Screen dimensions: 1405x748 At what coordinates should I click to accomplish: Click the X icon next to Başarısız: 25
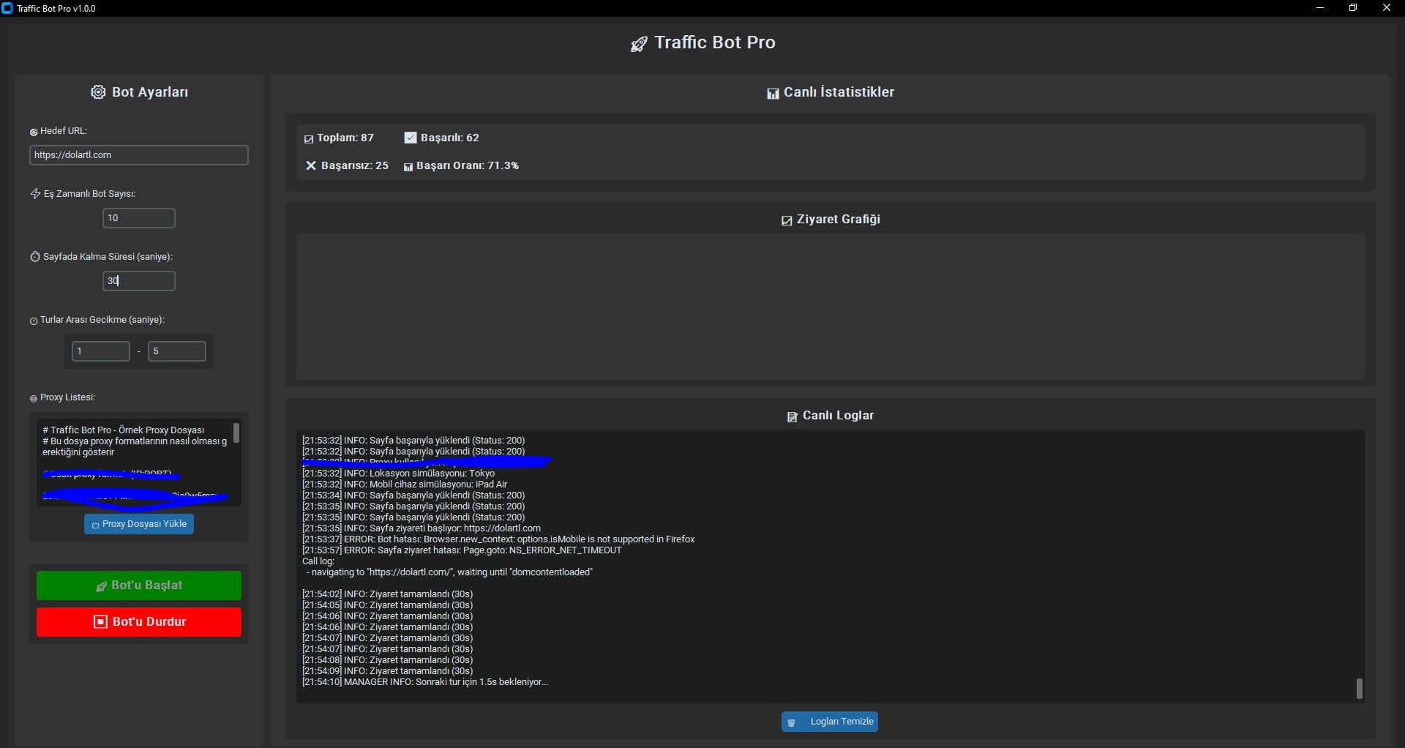coord(311,165)
